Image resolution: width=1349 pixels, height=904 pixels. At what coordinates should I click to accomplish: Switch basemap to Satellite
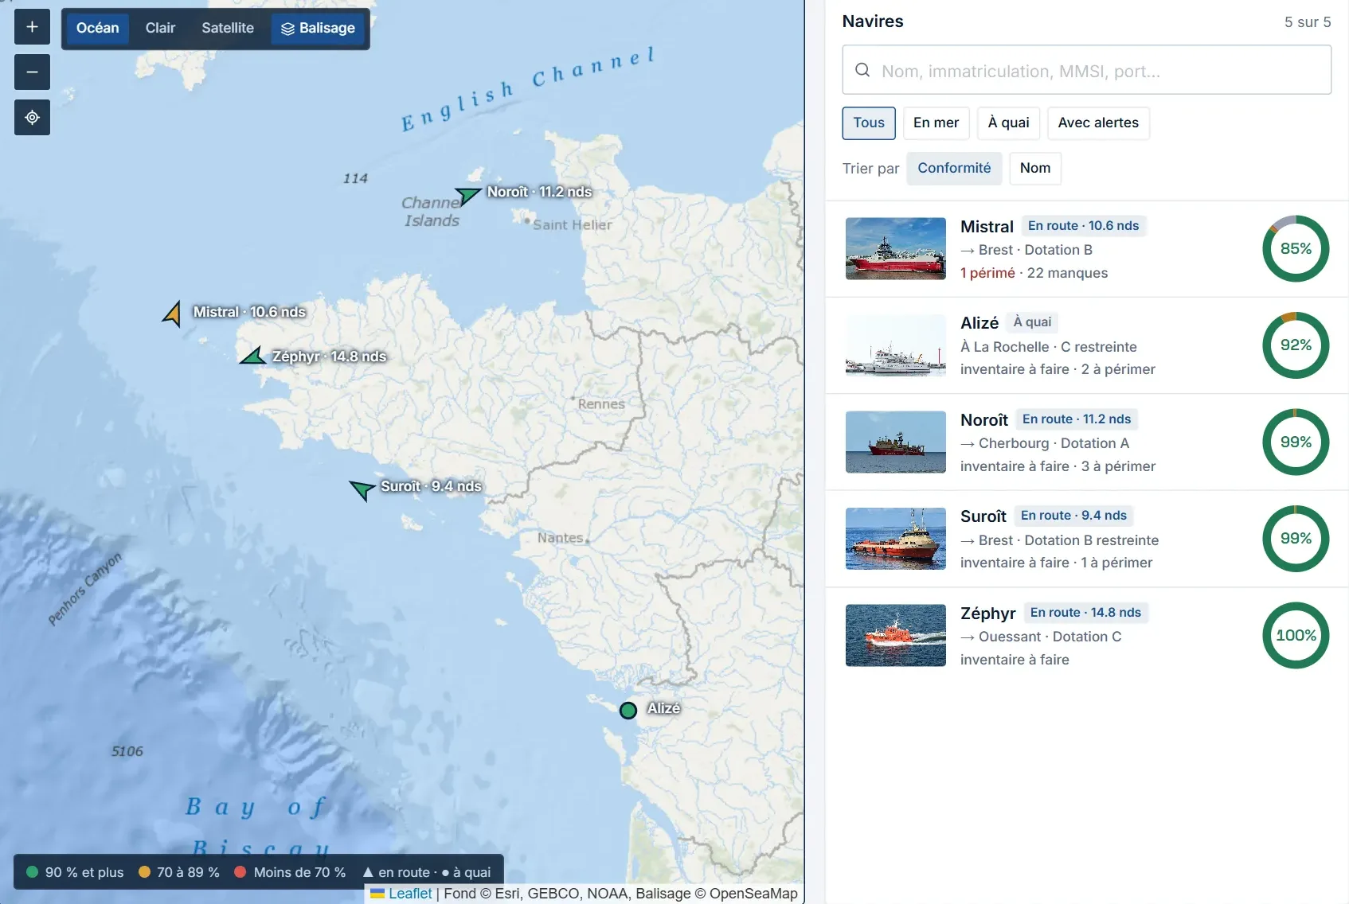click(228, 29)
